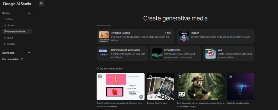The height and width of the screenshot is (110, 278).
Task: Expand the Dashboard section chevron
Action: pos(29,53)
